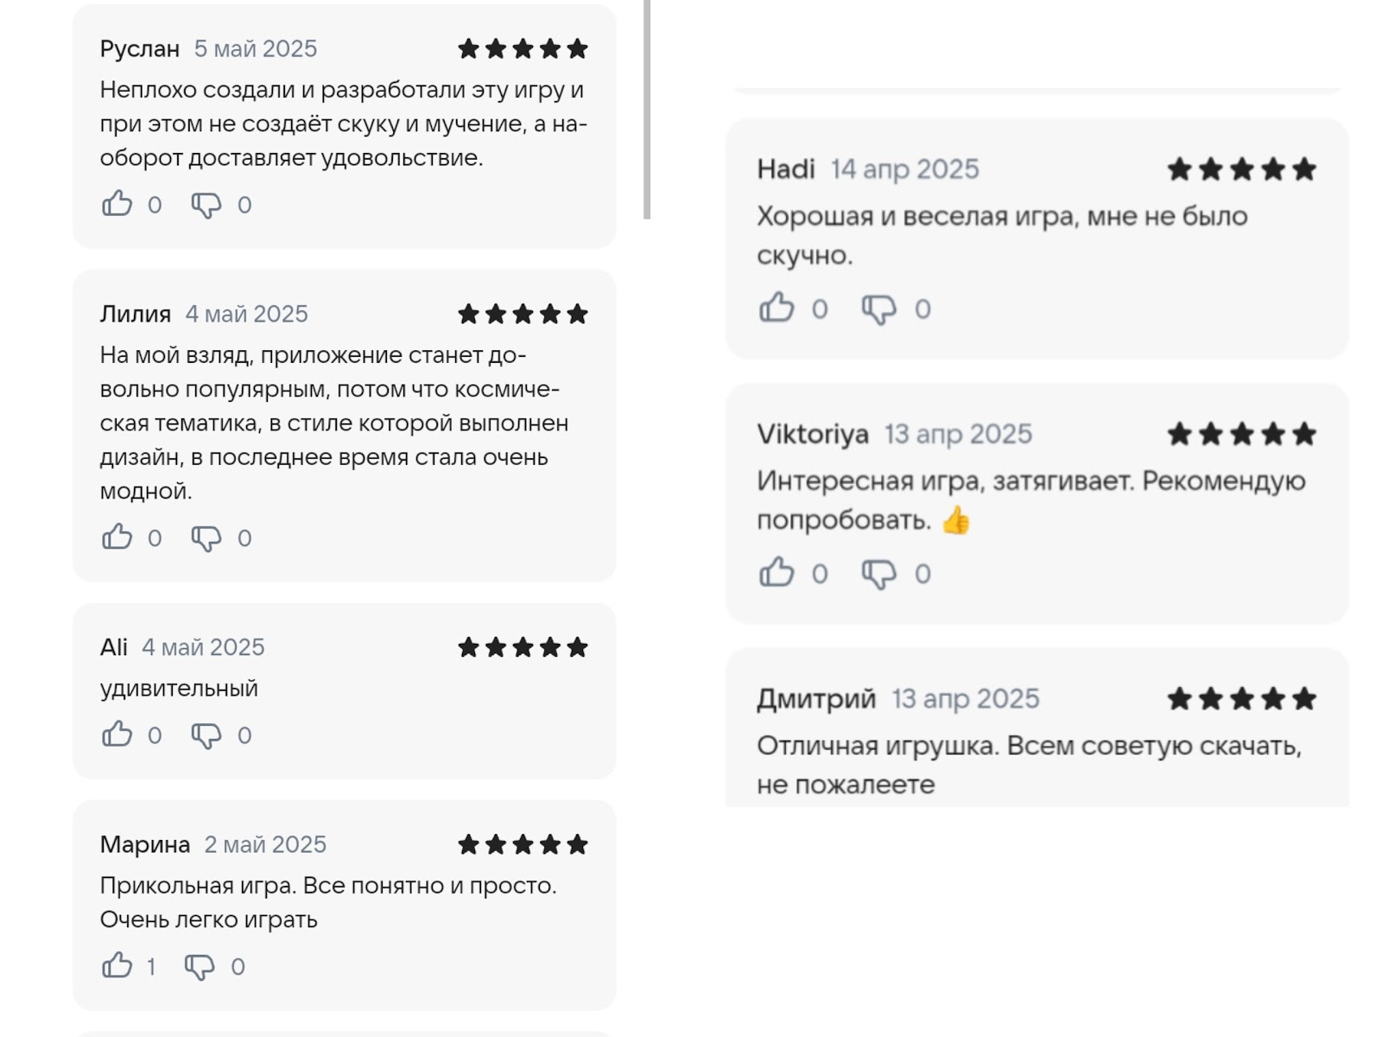Viewport: 1382px width, 1037px height.
Task: Dislike Ali's review
Action: point(206,735)
